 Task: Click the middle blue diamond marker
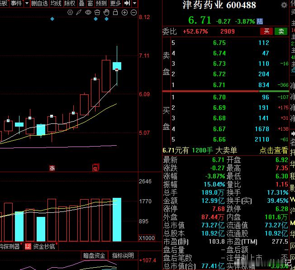pyautogui.click(x=95, y=19)
